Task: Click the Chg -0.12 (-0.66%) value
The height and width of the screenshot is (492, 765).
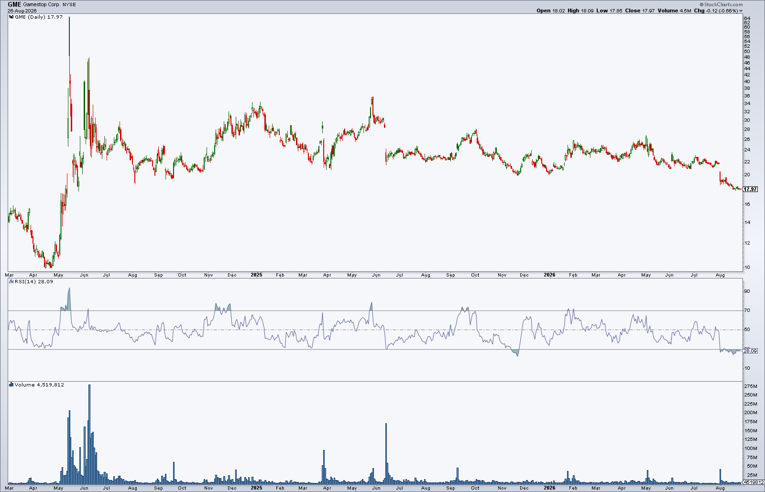Action: [716, 11]
